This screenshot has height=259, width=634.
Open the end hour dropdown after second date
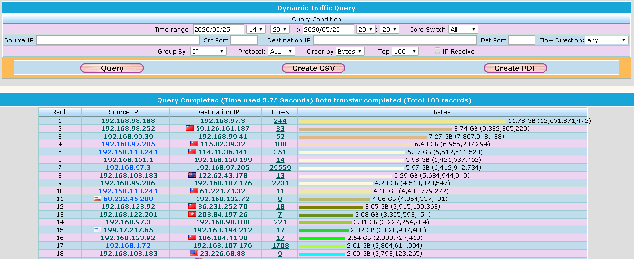(x=366, y=29)
